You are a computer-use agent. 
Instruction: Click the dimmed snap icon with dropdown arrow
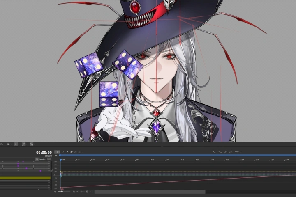79,152
